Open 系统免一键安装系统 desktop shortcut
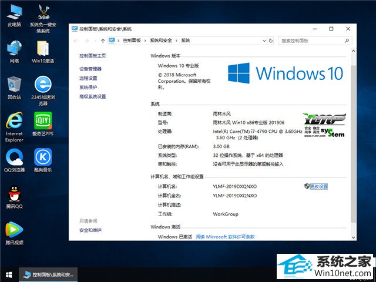376x282 pixels. tap(43, 19)
